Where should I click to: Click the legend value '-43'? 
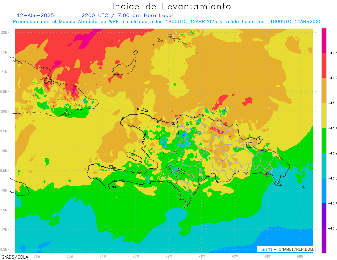point(331,103)
